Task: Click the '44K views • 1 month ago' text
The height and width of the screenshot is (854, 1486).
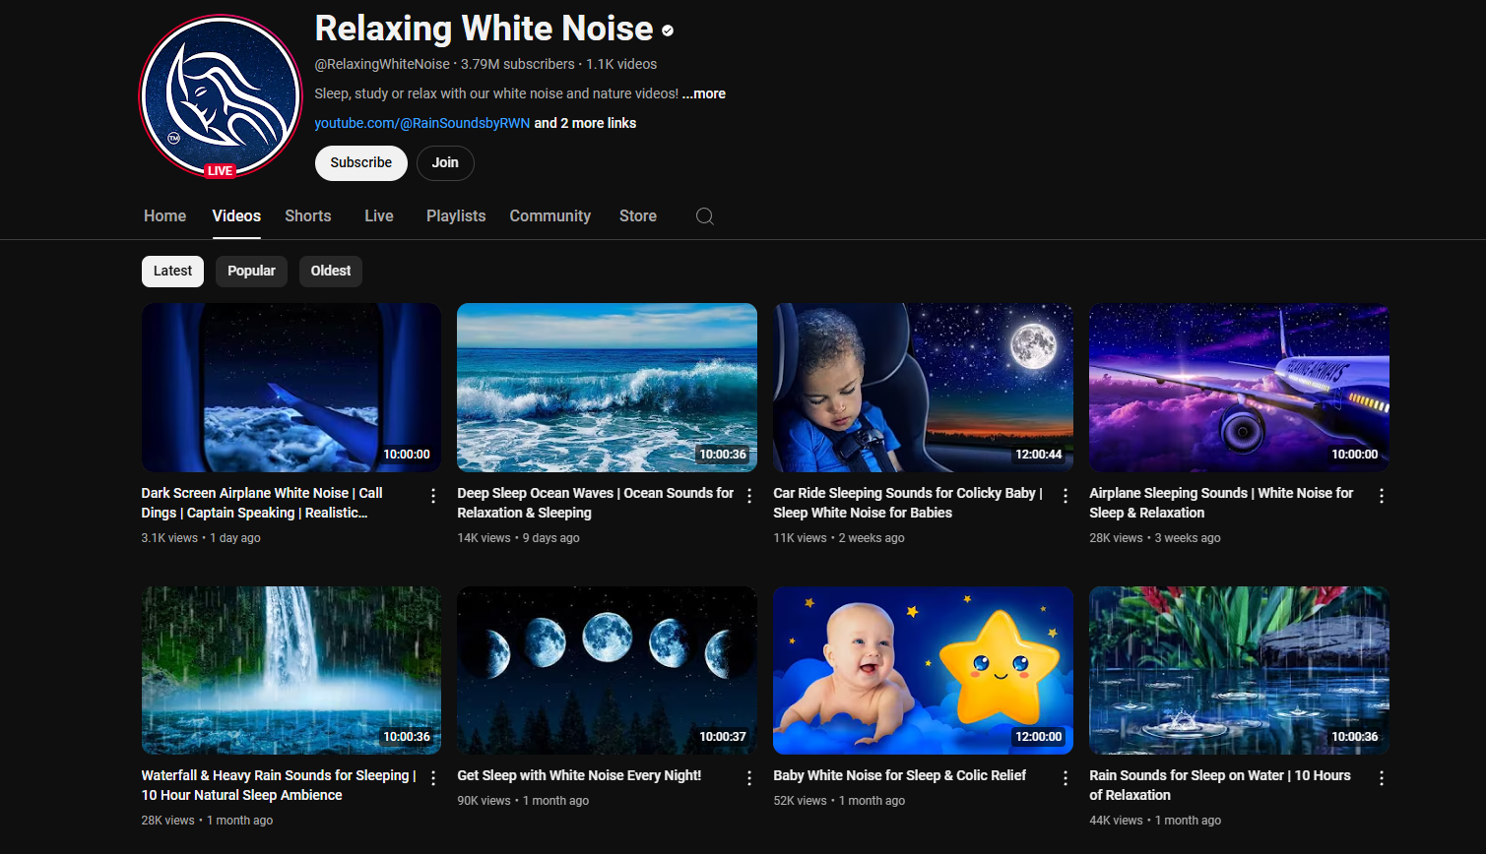Action: (x=1155, y=821)
